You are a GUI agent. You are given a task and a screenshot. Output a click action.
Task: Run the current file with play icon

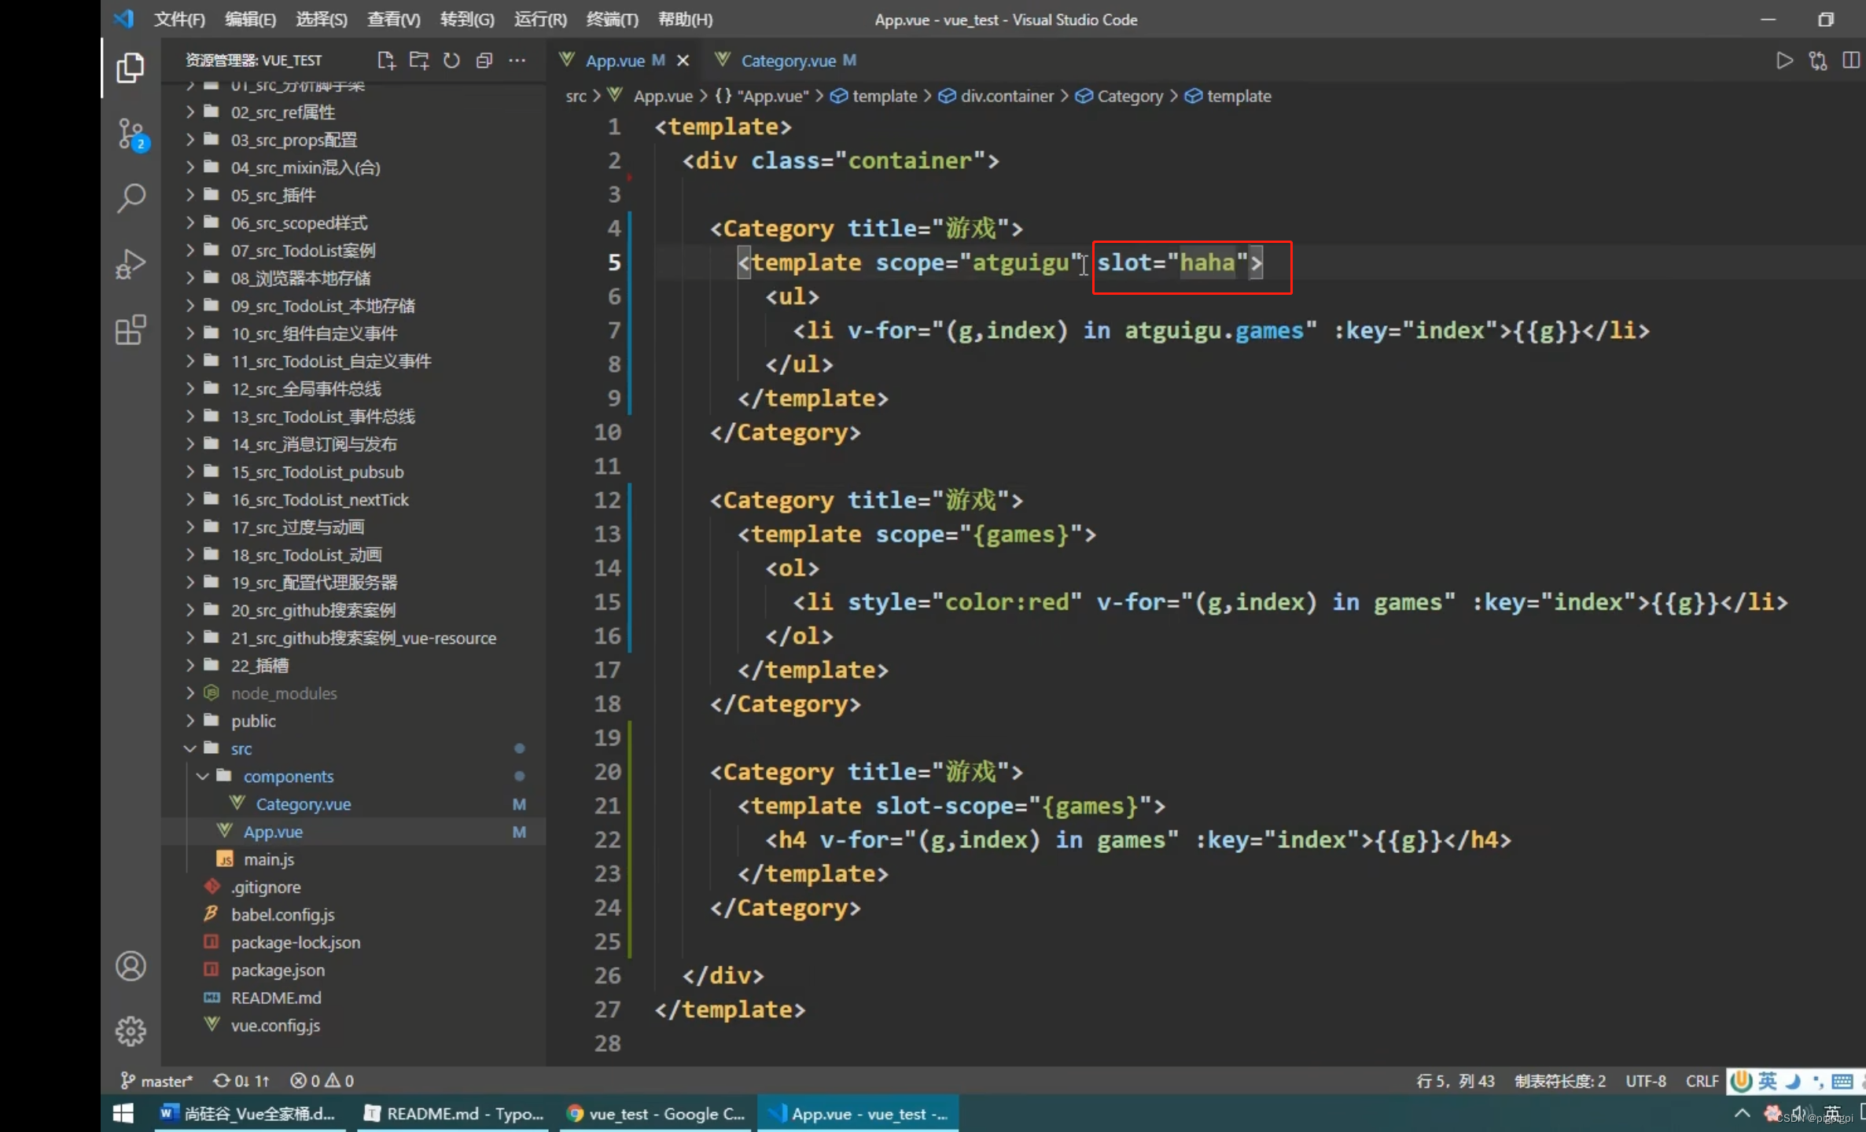click(x=1784, y=61)
